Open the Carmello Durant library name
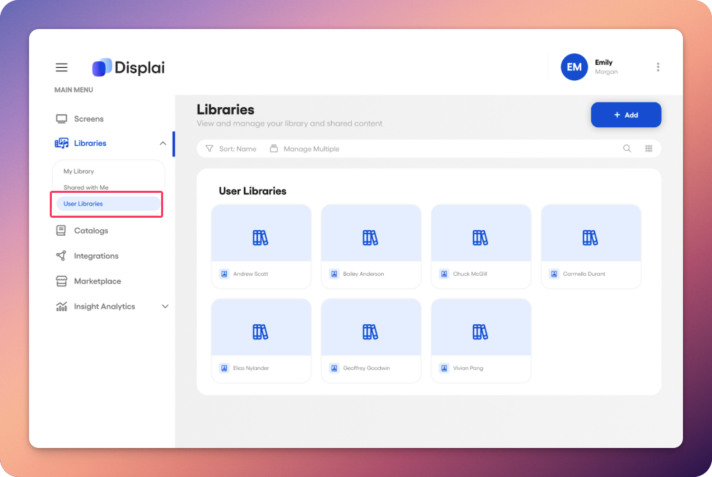 point(584,274)
